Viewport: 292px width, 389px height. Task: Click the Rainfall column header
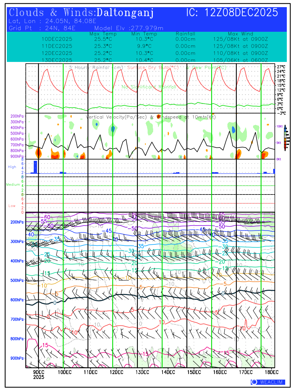pyautogui.click(x=185, y=34)
